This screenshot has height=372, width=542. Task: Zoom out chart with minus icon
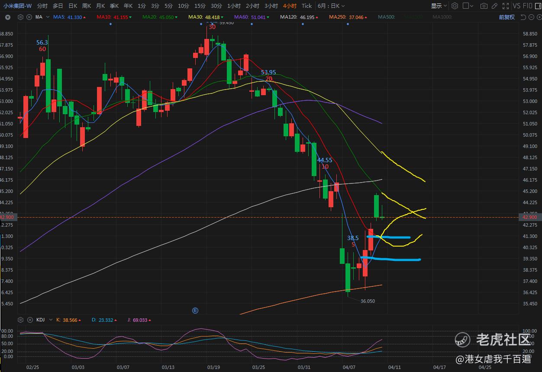(531, 17)
